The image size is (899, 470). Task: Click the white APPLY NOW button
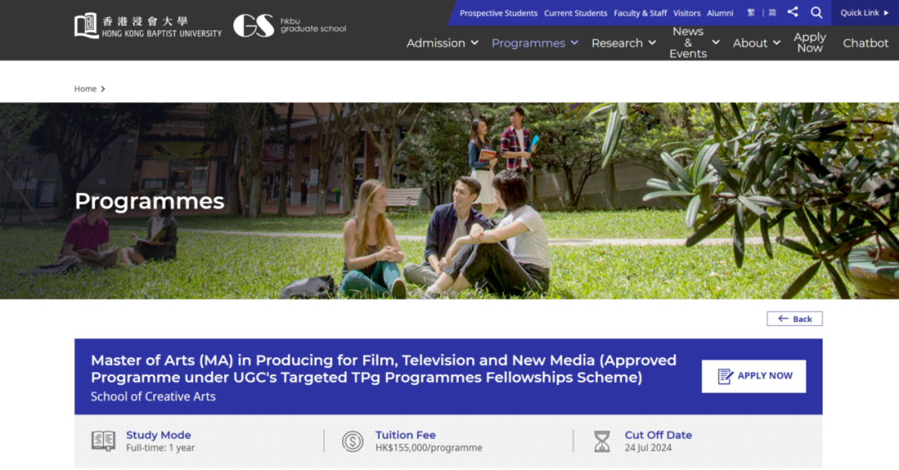point(753,376)
